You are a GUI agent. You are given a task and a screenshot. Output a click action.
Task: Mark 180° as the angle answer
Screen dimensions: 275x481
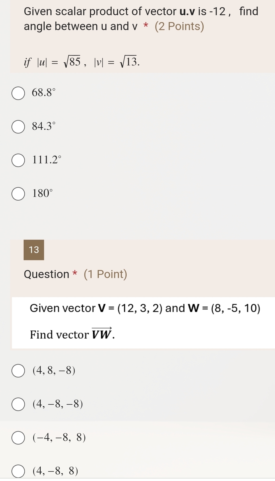(x=18, y=194)
